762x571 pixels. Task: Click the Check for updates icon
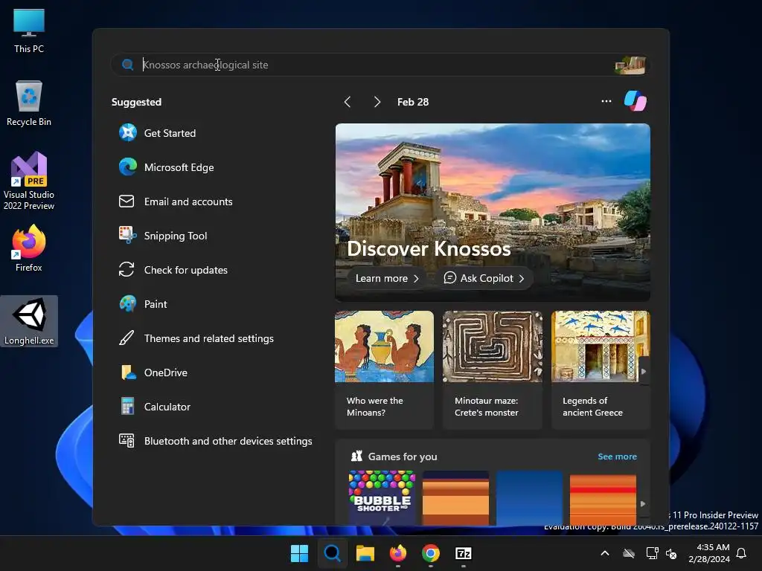pos(127,269)
